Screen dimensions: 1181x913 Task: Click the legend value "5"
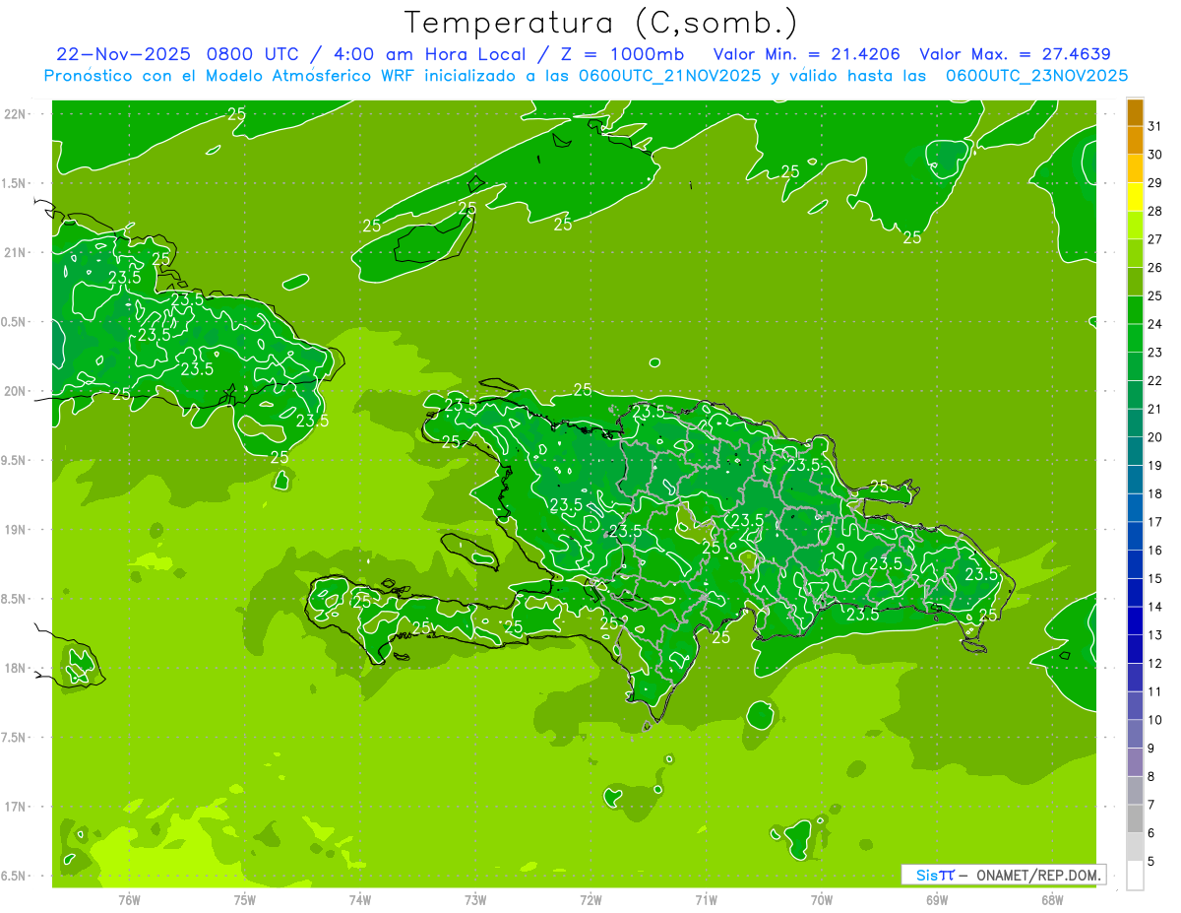click(1151, 862)
